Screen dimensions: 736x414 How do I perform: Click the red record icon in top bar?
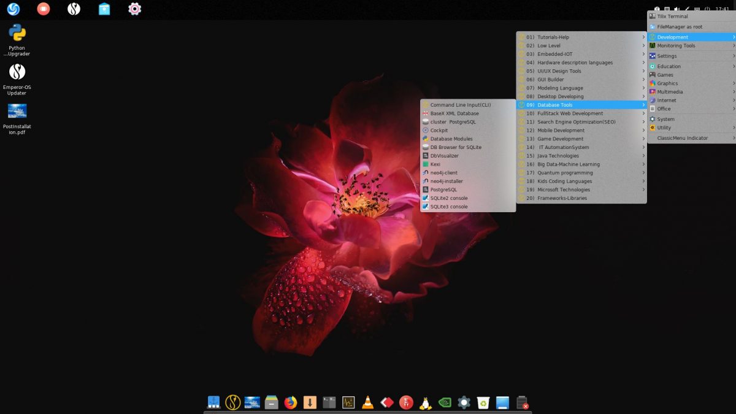coord(44,9)
